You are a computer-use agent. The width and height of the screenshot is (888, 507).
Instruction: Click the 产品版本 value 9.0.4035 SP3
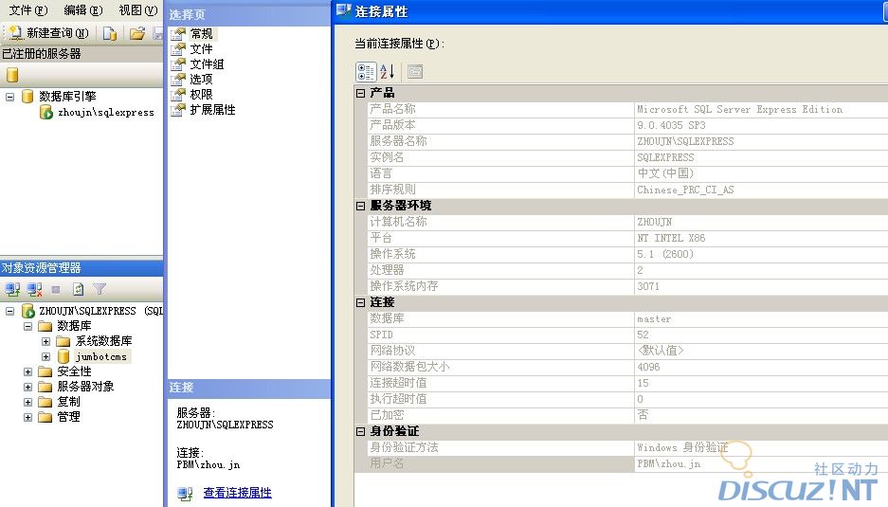tap(671, 125)
